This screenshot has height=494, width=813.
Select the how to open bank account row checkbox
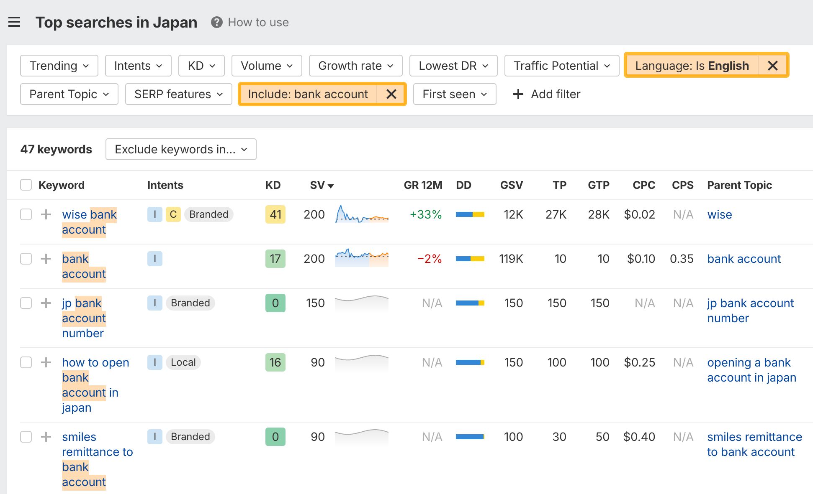pyautogui.click(x=26, y=362)
